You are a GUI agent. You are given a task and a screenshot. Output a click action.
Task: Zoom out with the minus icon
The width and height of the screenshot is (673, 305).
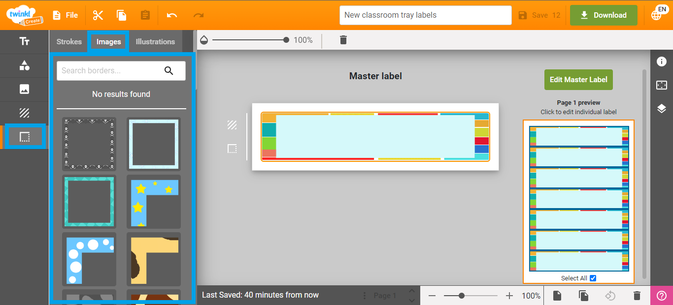click(x=432, y=296)
